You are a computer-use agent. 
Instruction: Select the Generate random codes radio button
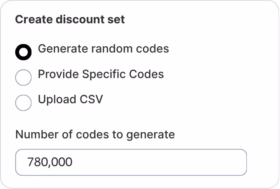23,52
